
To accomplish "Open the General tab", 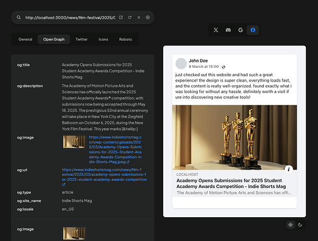I will [25, 39].
